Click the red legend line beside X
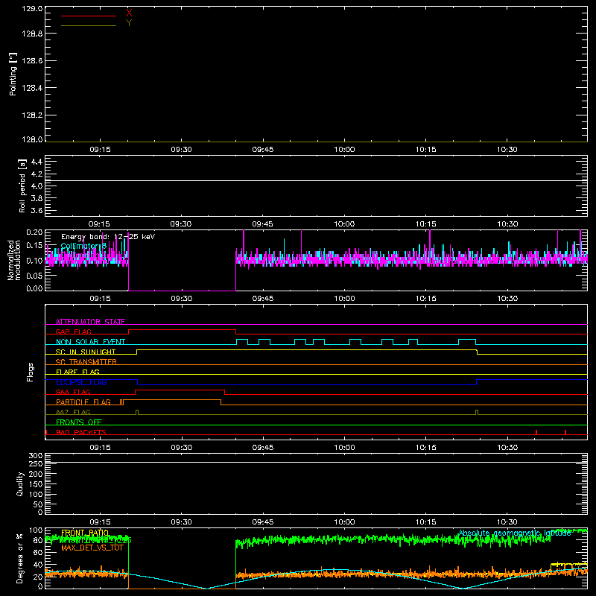Screen dimensions: 596x596 click(89, 16)
